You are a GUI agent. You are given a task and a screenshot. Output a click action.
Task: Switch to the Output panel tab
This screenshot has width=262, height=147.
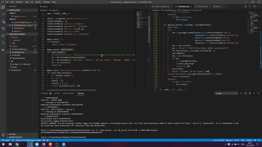click(x=57, y=94)
